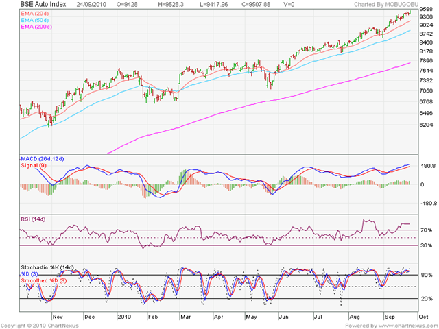This screenshot has width=439, height=329.
Task: Click the RSI 30% level label
Action: click(x=427, y=245)
